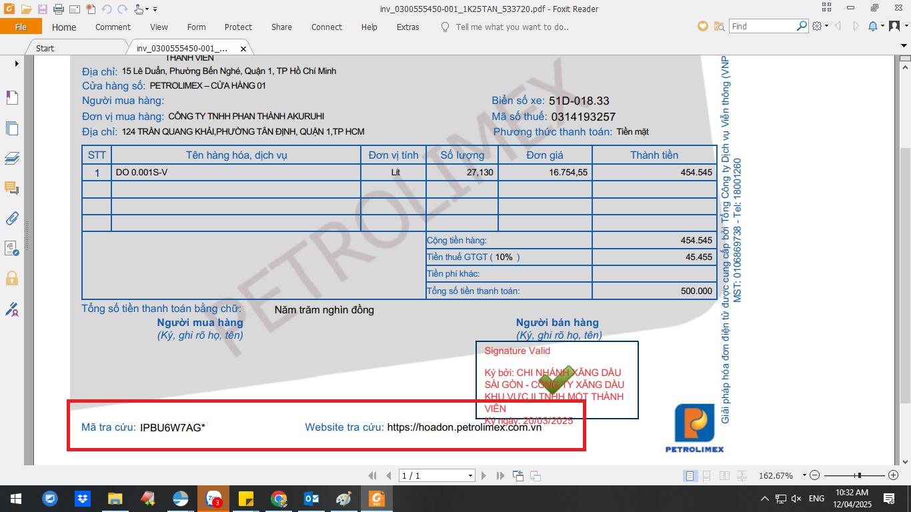This screenshot has height=512, width=911.
Task: Open the Comments panel icon
Action: point(12,188)
